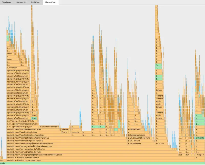205x165 pixels.
Task: Select the nSyncAndDrawFrame block
Action: 49,127
